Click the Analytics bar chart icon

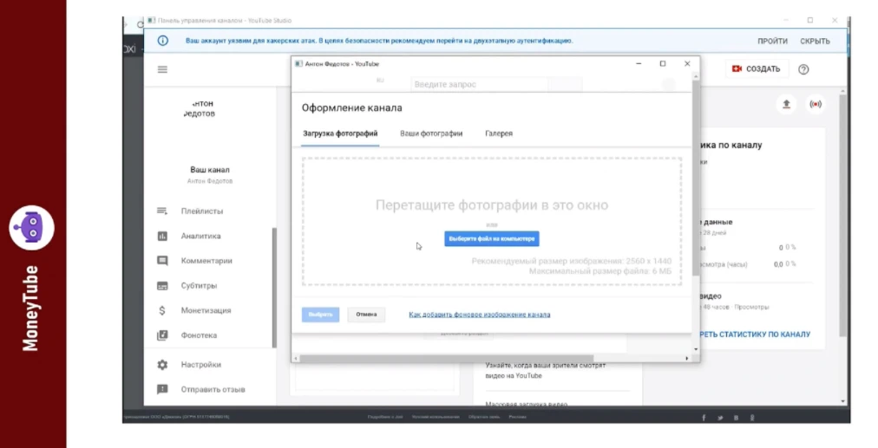pyautogui.click(x=162, y=236)
